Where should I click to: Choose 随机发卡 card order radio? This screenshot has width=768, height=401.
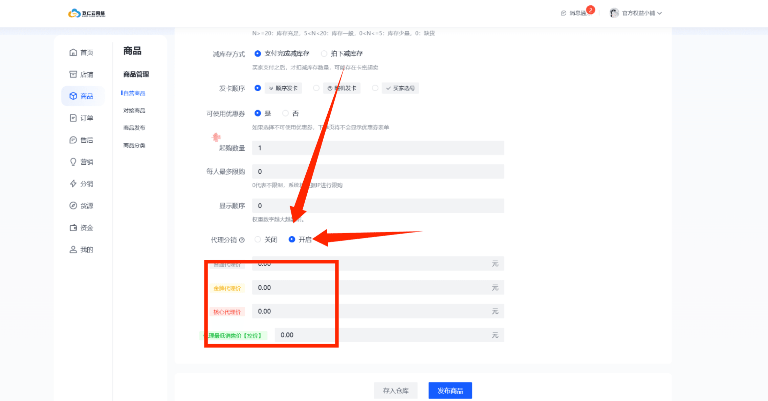pyautogui.click(x=316, y=88)
